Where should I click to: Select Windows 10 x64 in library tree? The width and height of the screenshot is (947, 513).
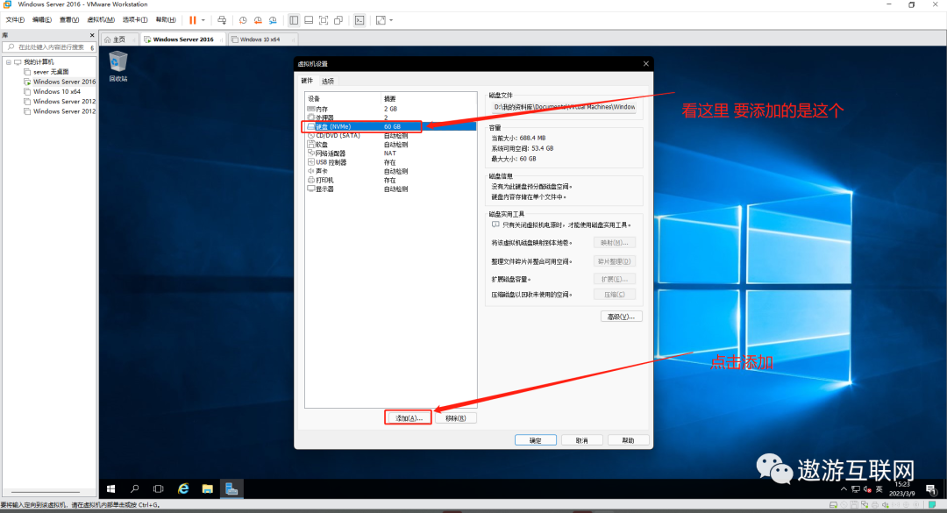[57, 92]
